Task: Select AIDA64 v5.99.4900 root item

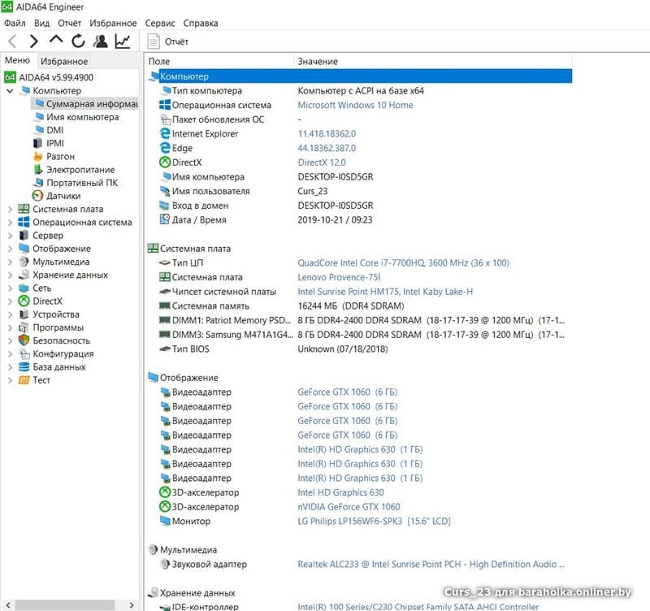Action: pos(49,77)
